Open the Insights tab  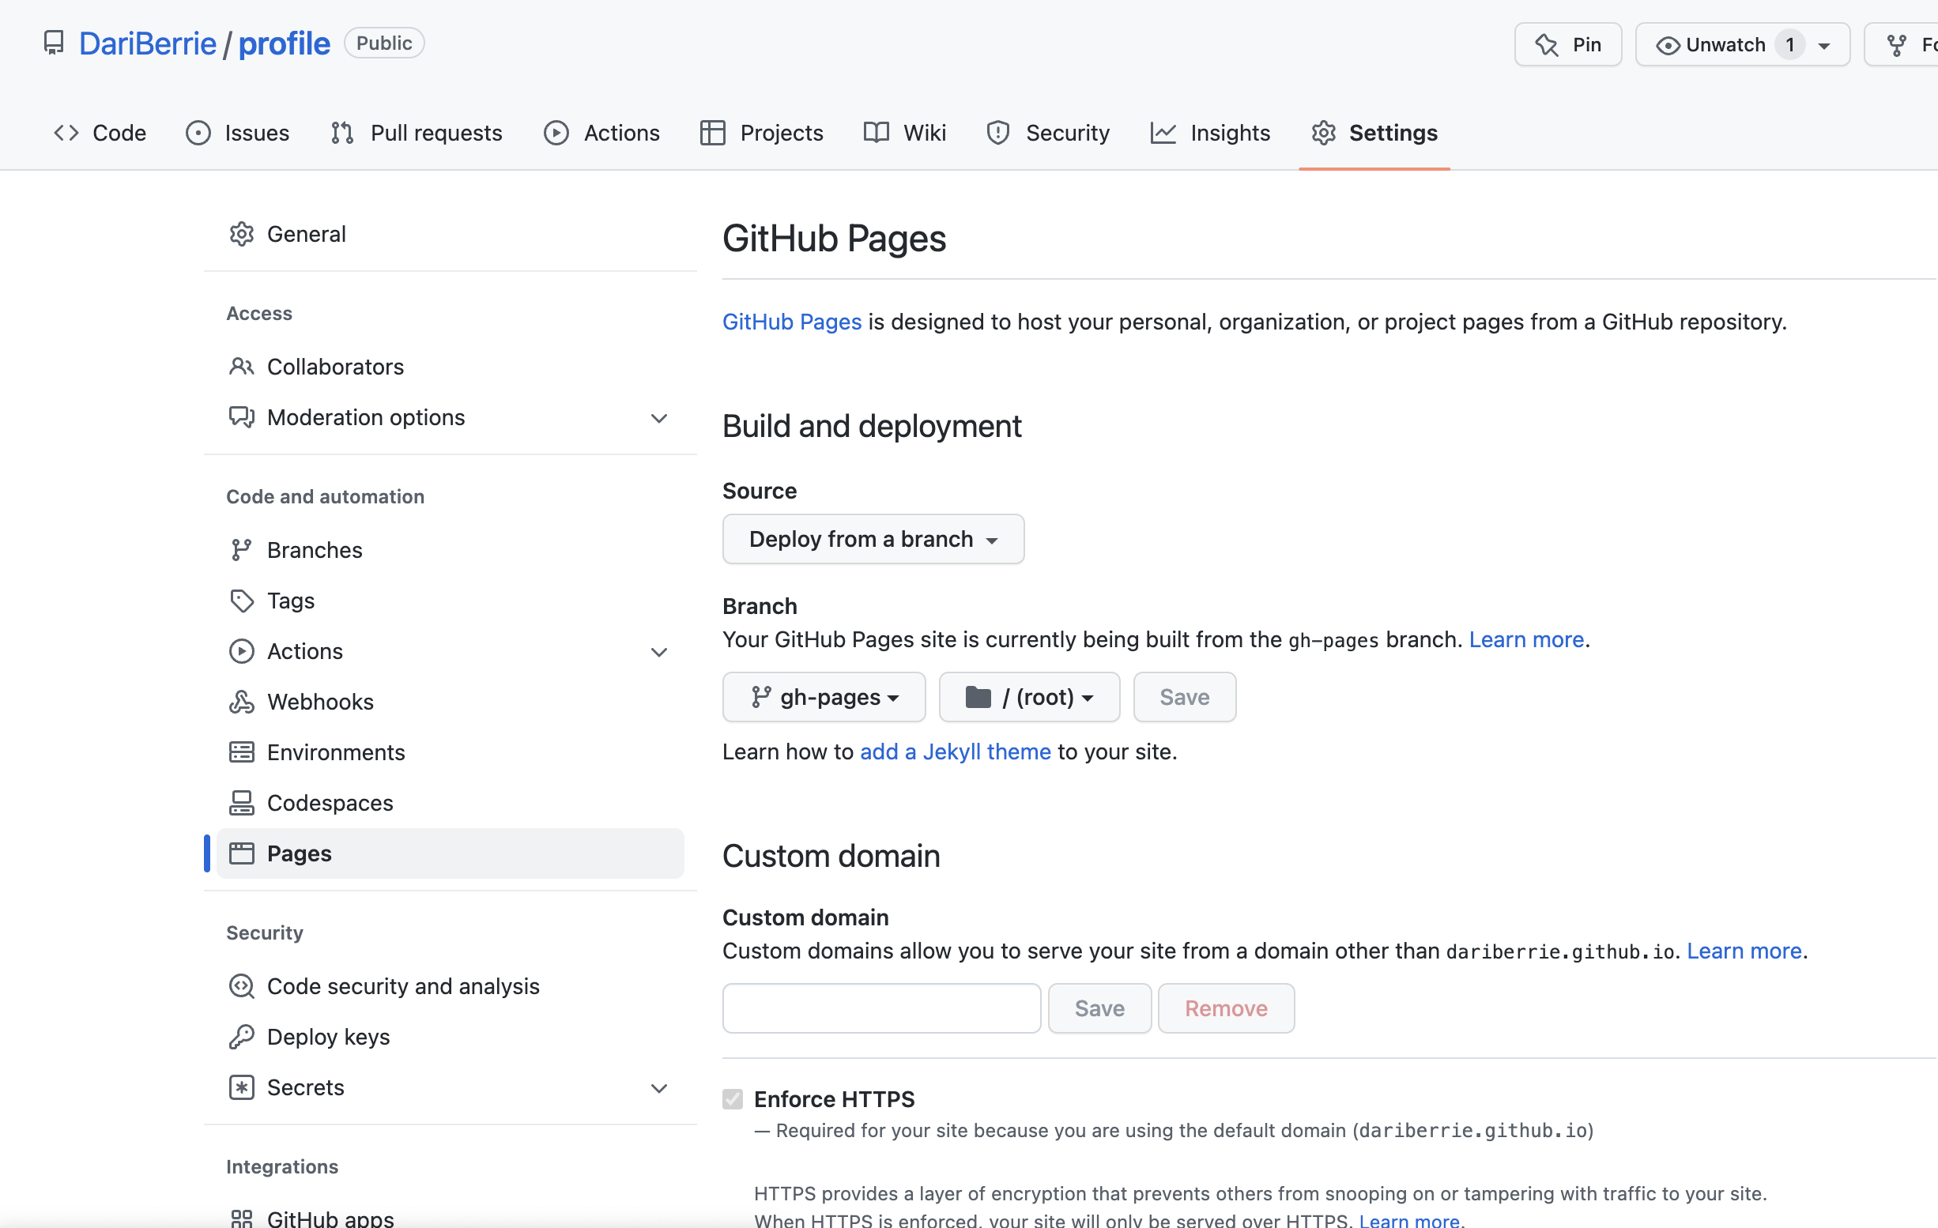tap(1210, 133)
